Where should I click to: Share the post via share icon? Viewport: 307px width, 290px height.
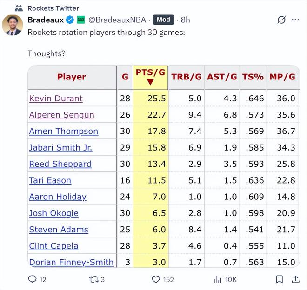click(295, 279)
